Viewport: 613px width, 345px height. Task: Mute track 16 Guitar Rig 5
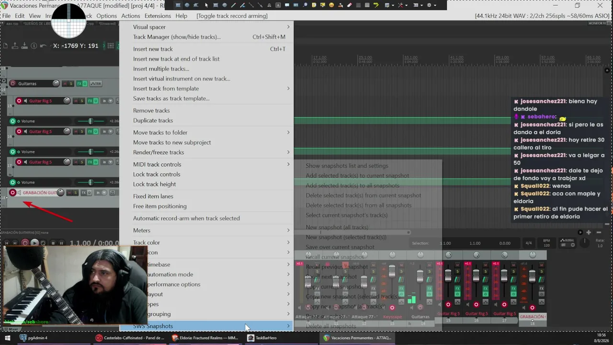[76, 132]
